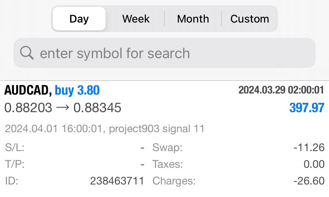
Task: Tap the project903 signal 11 comment
Action: 157,129
